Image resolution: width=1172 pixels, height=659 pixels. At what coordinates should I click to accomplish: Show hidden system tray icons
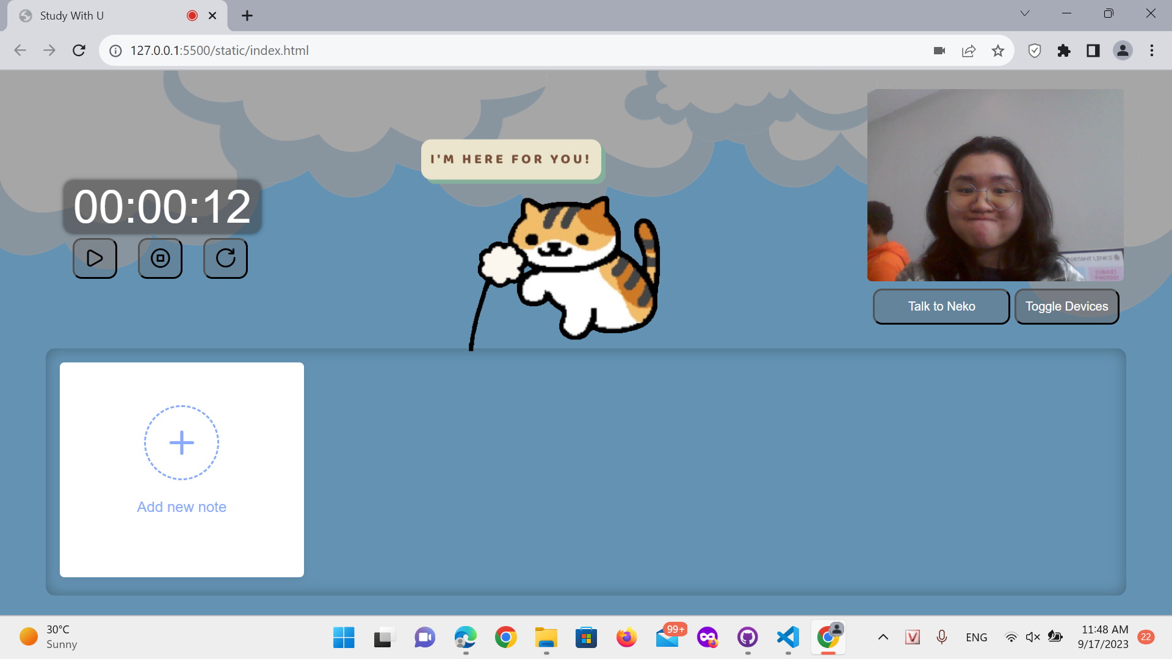pyautogui.click(x=883, y=637)
